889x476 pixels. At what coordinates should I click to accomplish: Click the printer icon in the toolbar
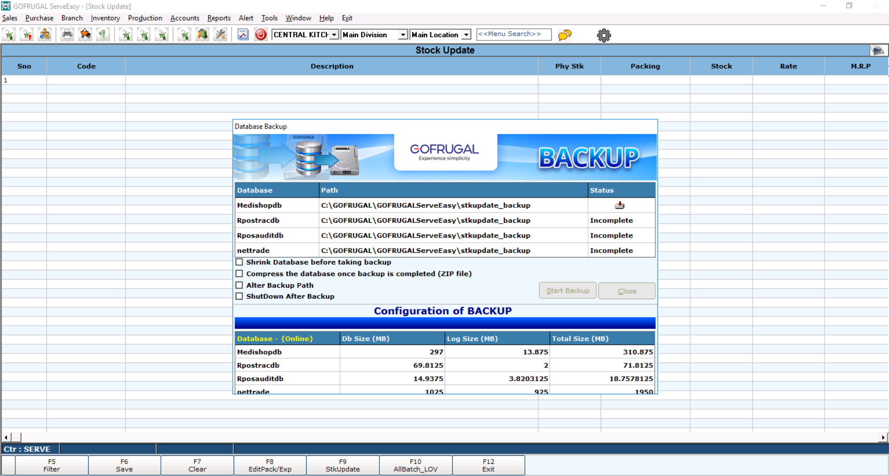(67, 35)
